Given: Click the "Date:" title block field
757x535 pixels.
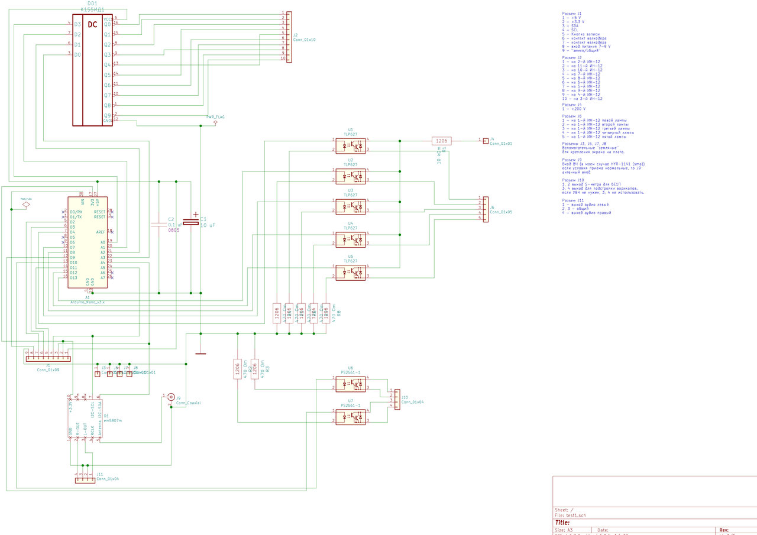Looking at the screenshot, I should (603, 530).
